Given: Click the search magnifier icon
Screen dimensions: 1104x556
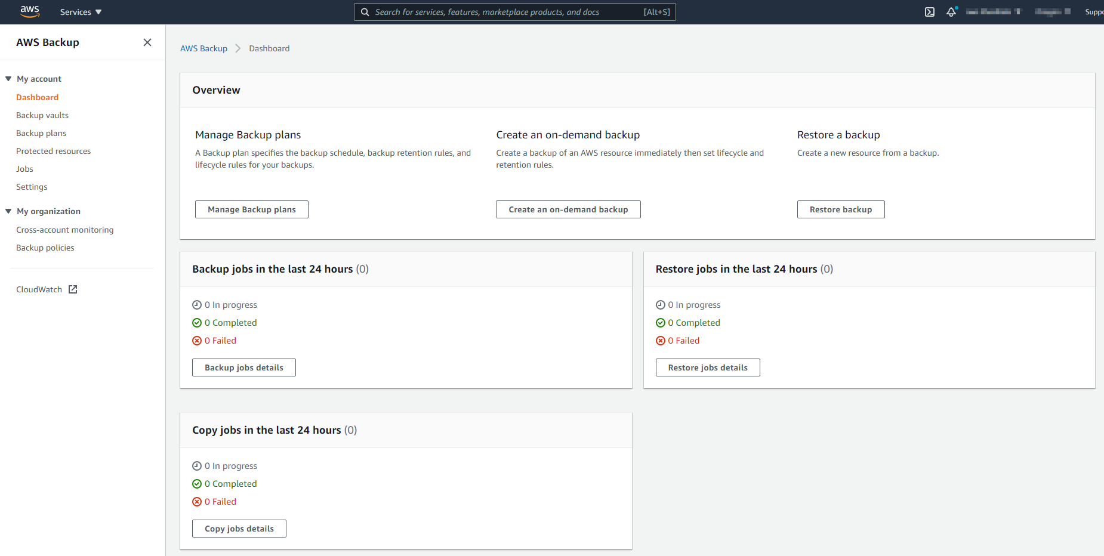Looking at the screenshot, I should pyautogui.click(x=365, y=12).
